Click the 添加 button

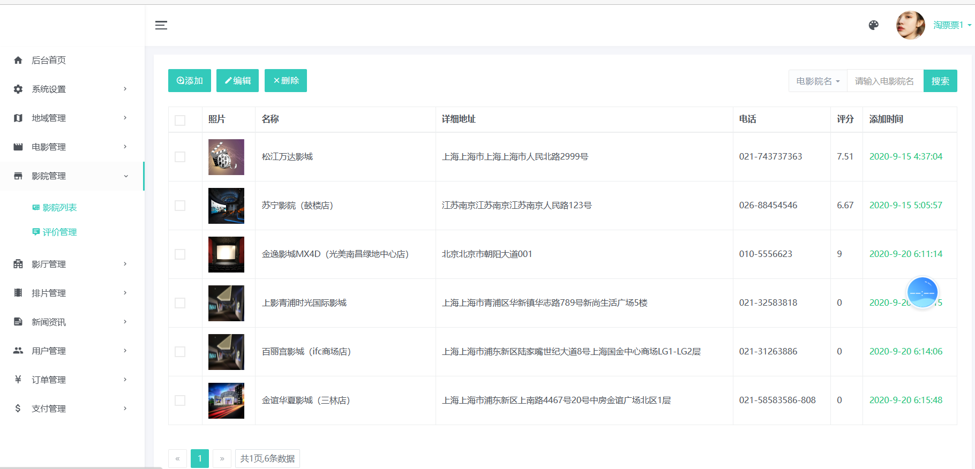tap(190, 81)
